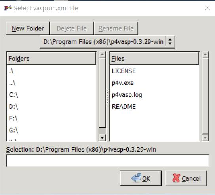Image resolution: width=215 pixels, height=195 pixels.
Task: Click the Folders list scroll-up arrow
Action: click(102, 54)
